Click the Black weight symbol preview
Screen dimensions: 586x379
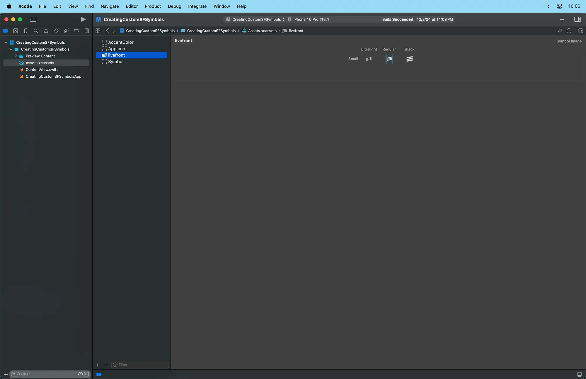tap(409, 59)
